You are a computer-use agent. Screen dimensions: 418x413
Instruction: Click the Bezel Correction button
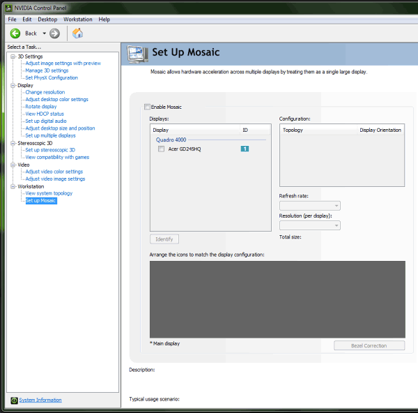369,345
